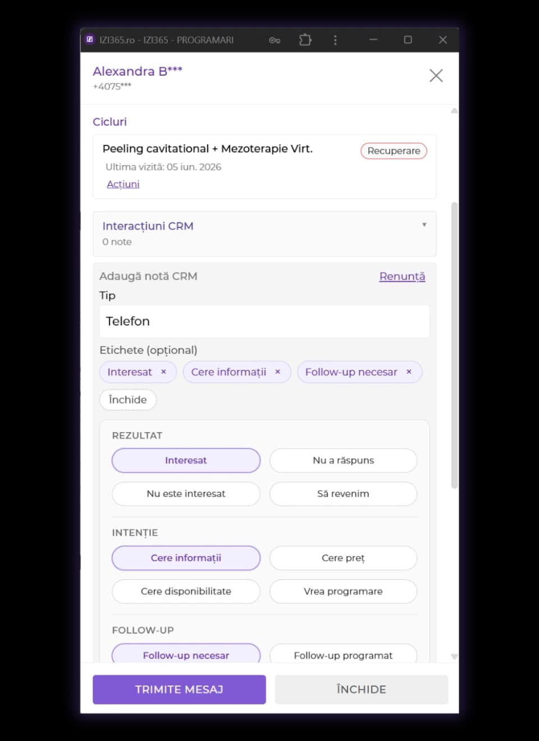Select the Nu a răspuns result
The height and width of the screenshot is (741, 539).
pyautogui.click(x=343, y=460)
